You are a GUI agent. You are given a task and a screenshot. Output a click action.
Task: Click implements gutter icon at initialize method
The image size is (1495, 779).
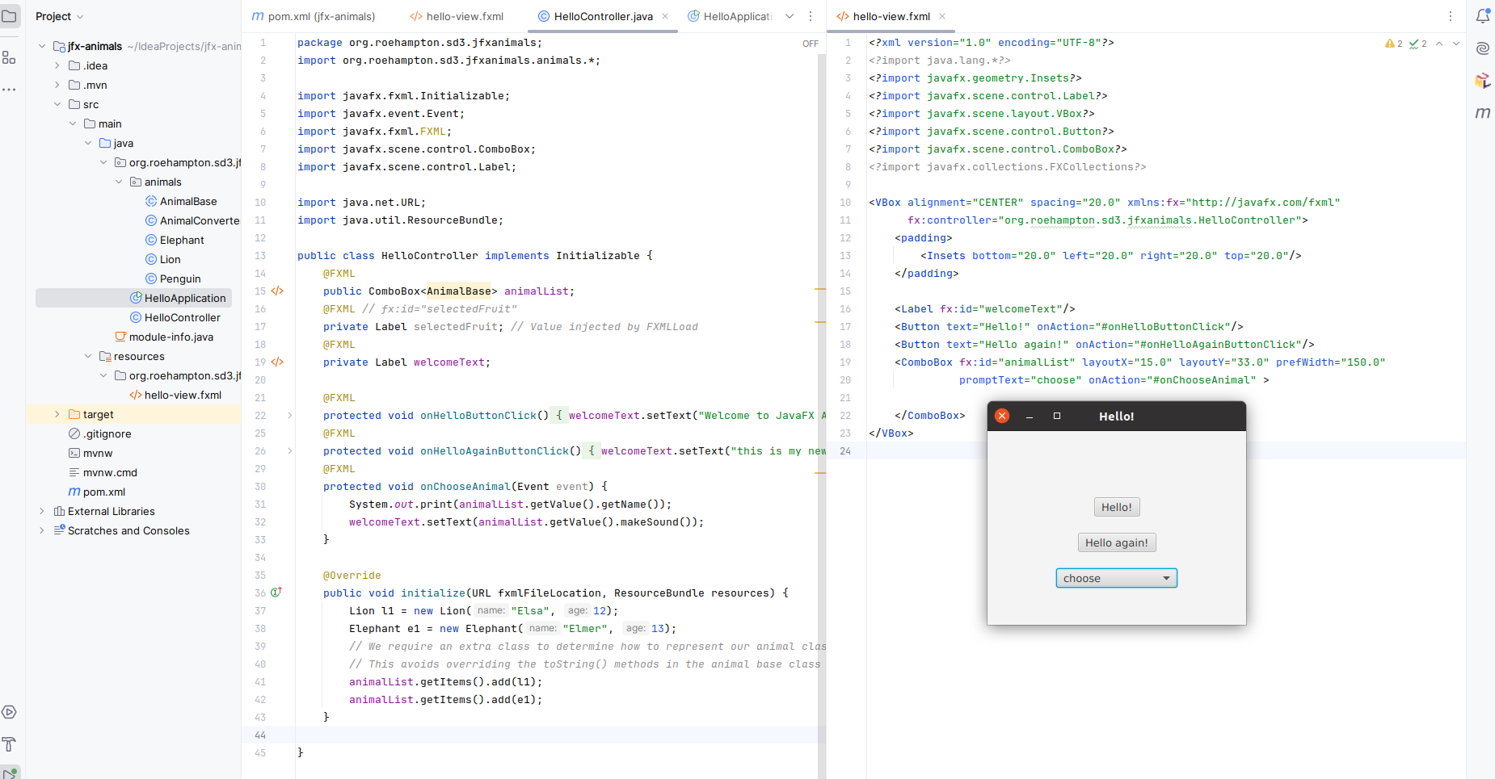pyautogui.click(x=276, y=593)
